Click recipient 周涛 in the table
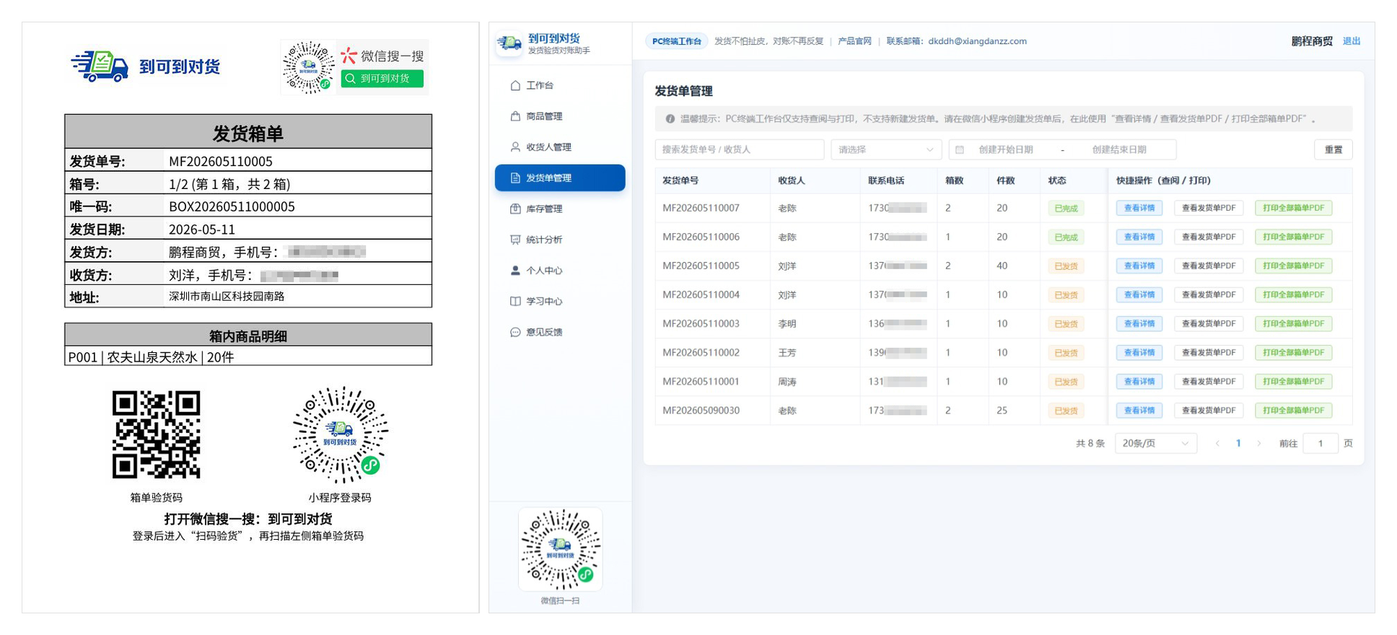This screenshot has width=1397, height=635. point(787,382)
